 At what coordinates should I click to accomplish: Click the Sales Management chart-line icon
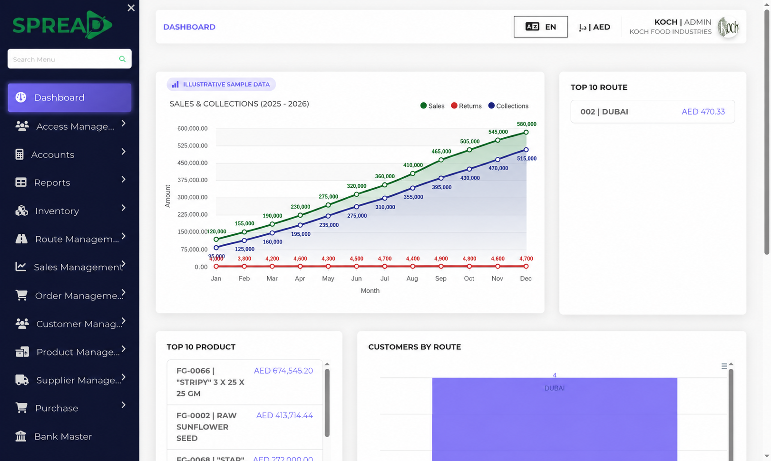coord(20,267)
